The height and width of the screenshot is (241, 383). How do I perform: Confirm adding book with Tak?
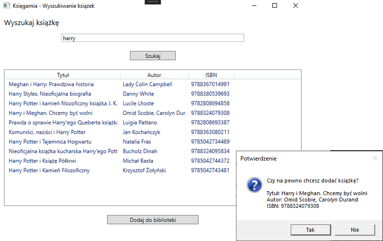tap(311, 230)
